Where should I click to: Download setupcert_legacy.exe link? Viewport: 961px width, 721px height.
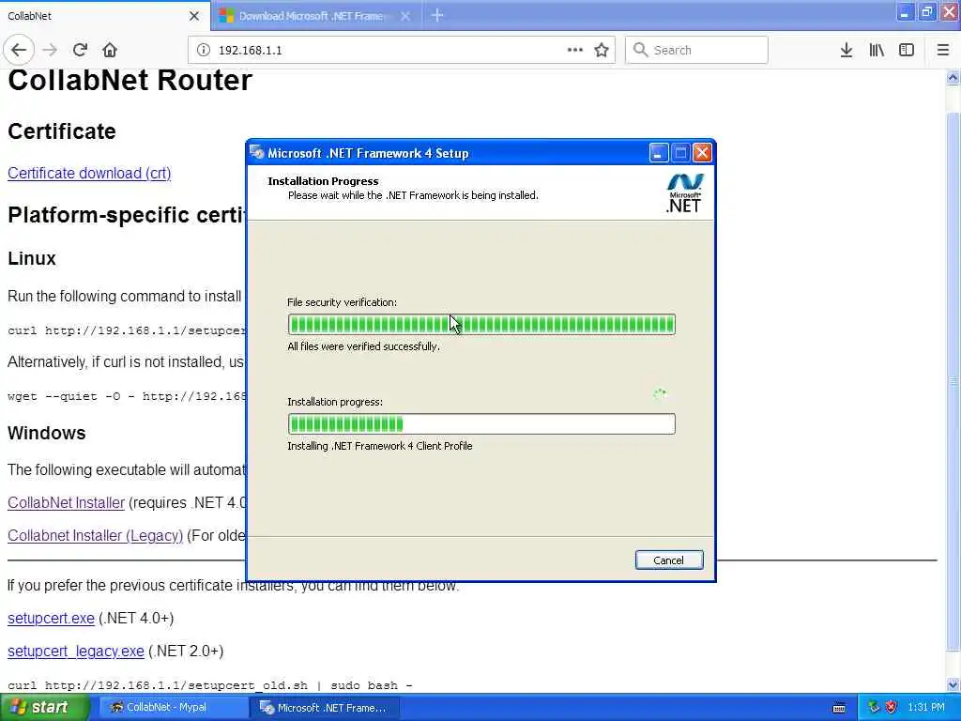[x=75, y=651]
